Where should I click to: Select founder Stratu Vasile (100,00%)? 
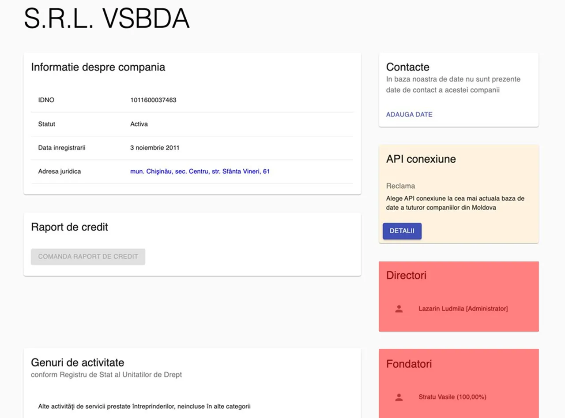[x=452, y=397]
